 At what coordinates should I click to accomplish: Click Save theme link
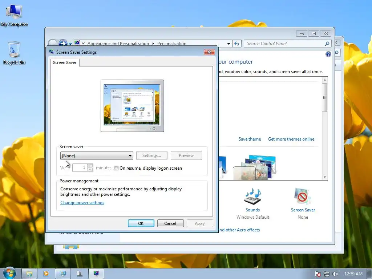click(x=250, y=139)
